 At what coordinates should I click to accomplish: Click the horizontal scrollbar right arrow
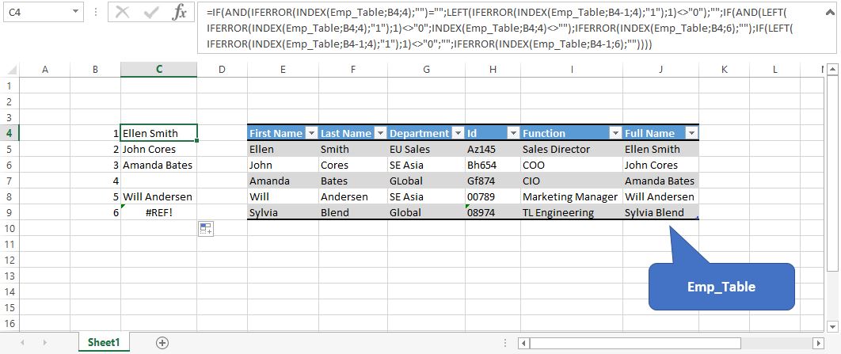818,343
